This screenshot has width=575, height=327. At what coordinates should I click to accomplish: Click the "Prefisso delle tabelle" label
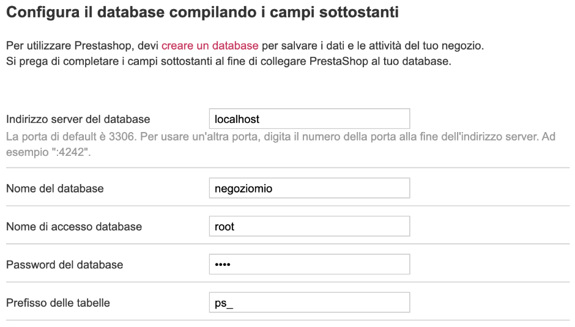click(58, 303)
